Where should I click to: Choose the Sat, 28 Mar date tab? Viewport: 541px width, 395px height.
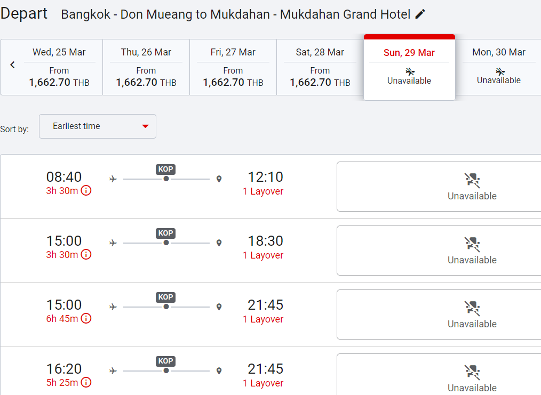tap(320, 67)
